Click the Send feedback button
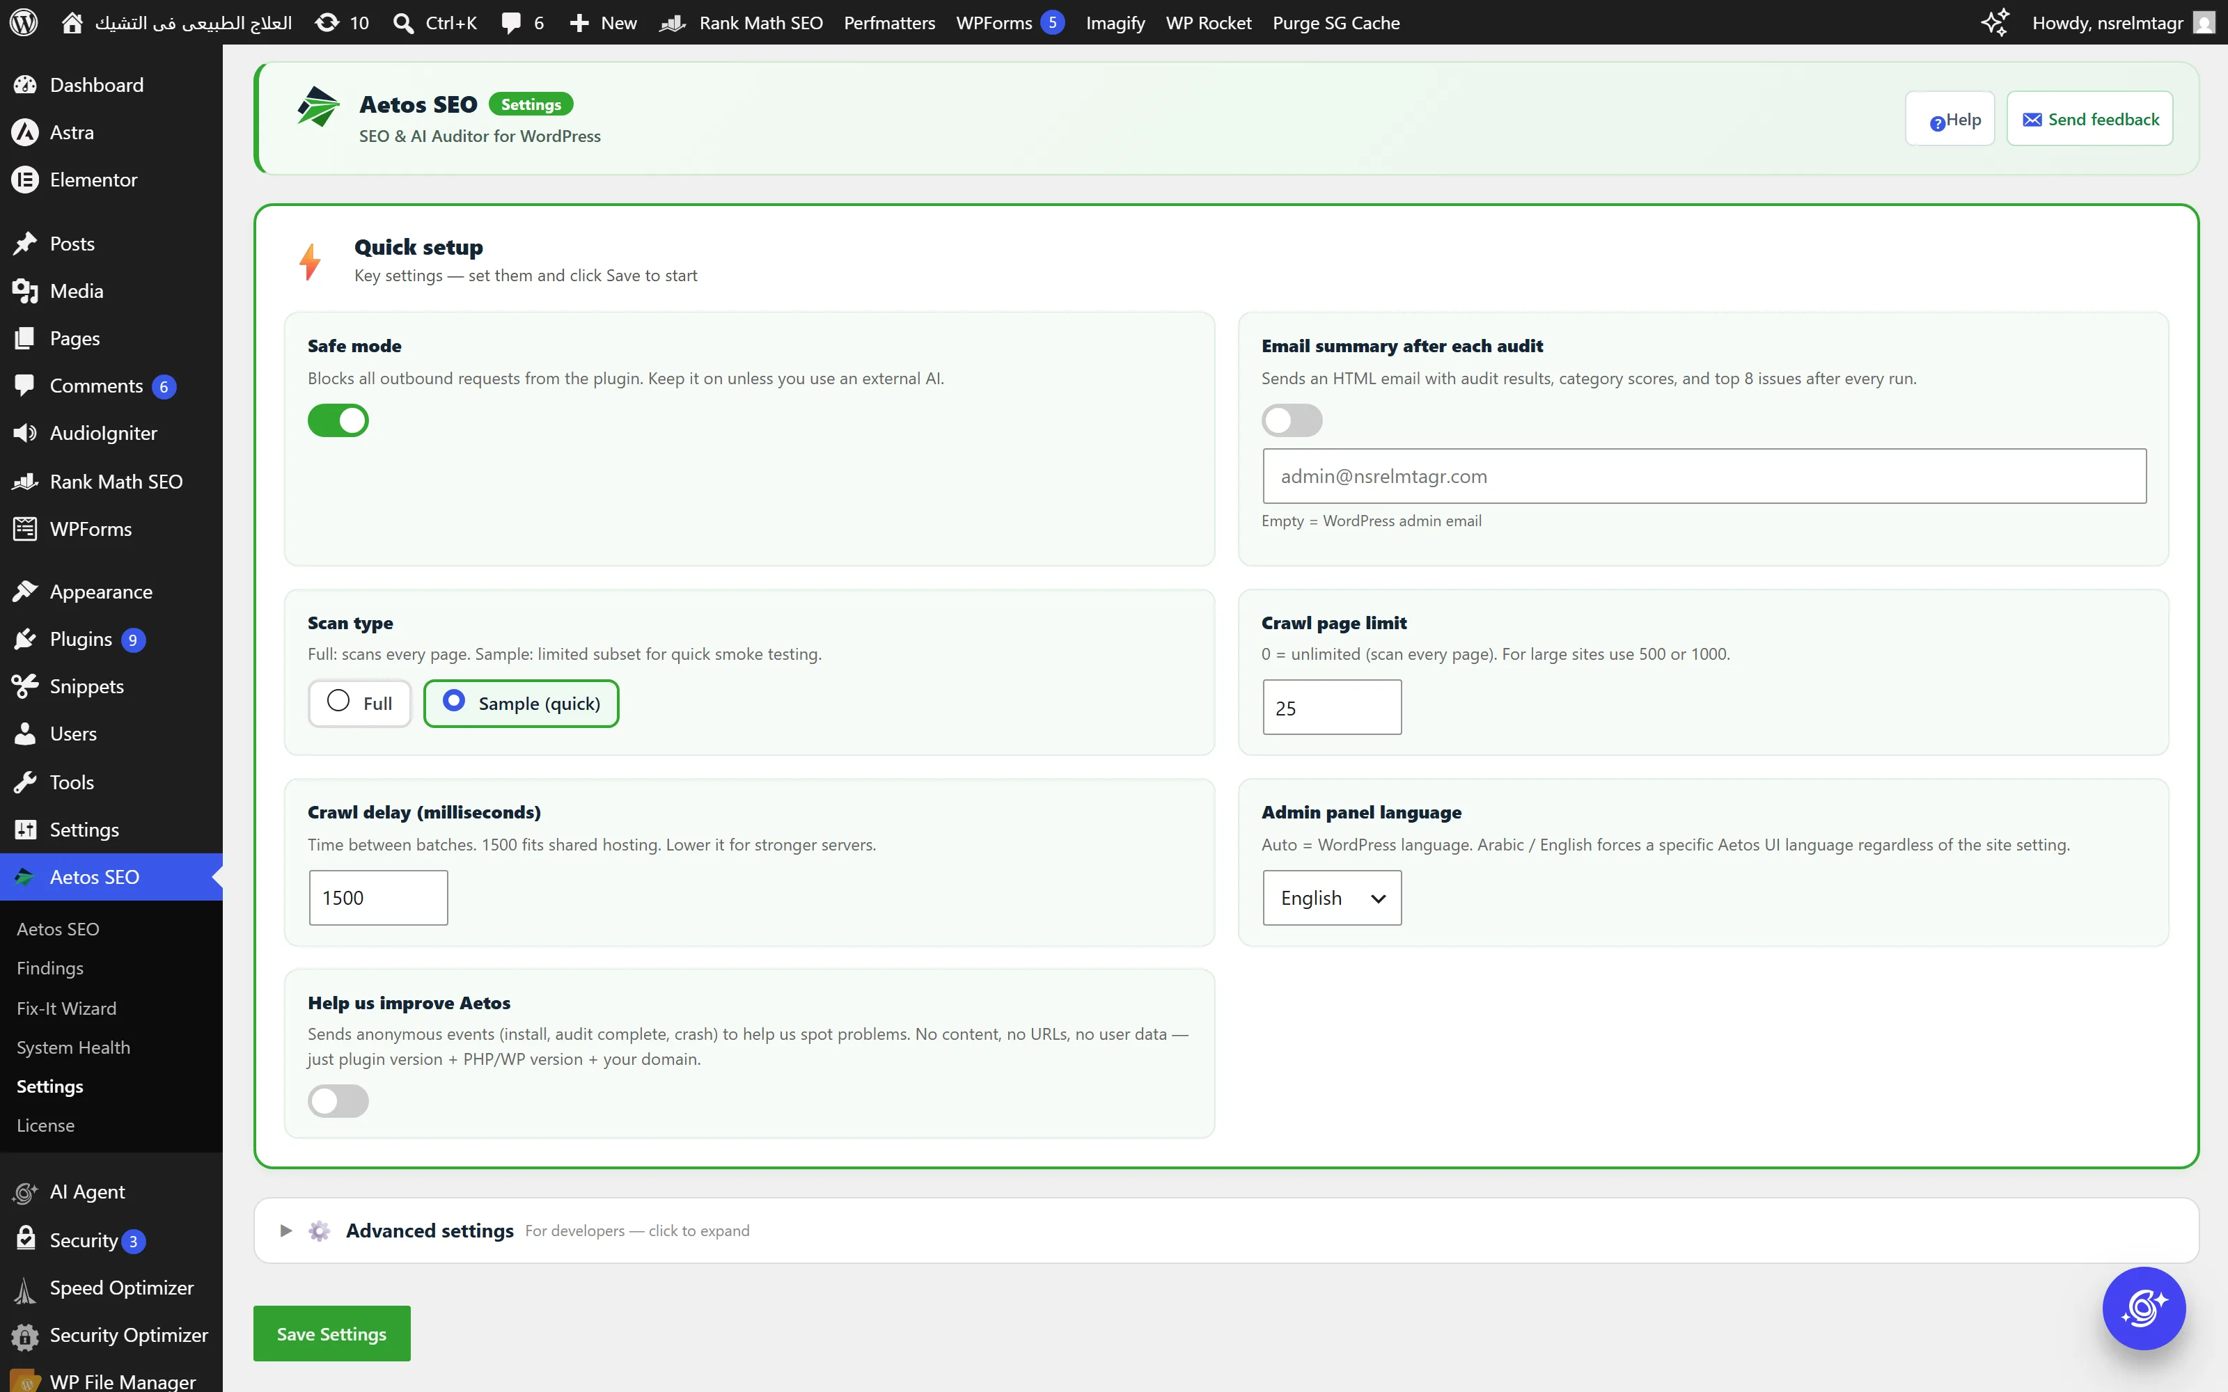The width and height of the screenshot is (2228, 1392). 2090,119
